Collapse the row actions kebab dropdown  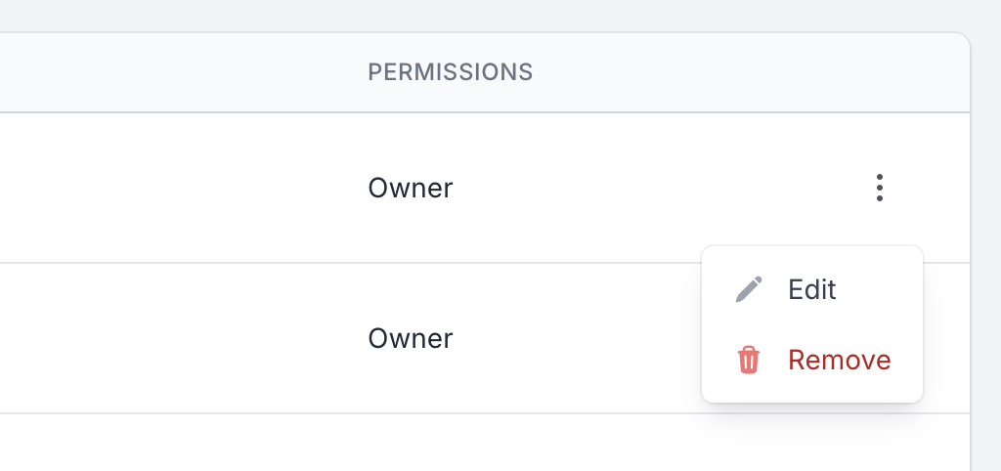tap(879, 188)
